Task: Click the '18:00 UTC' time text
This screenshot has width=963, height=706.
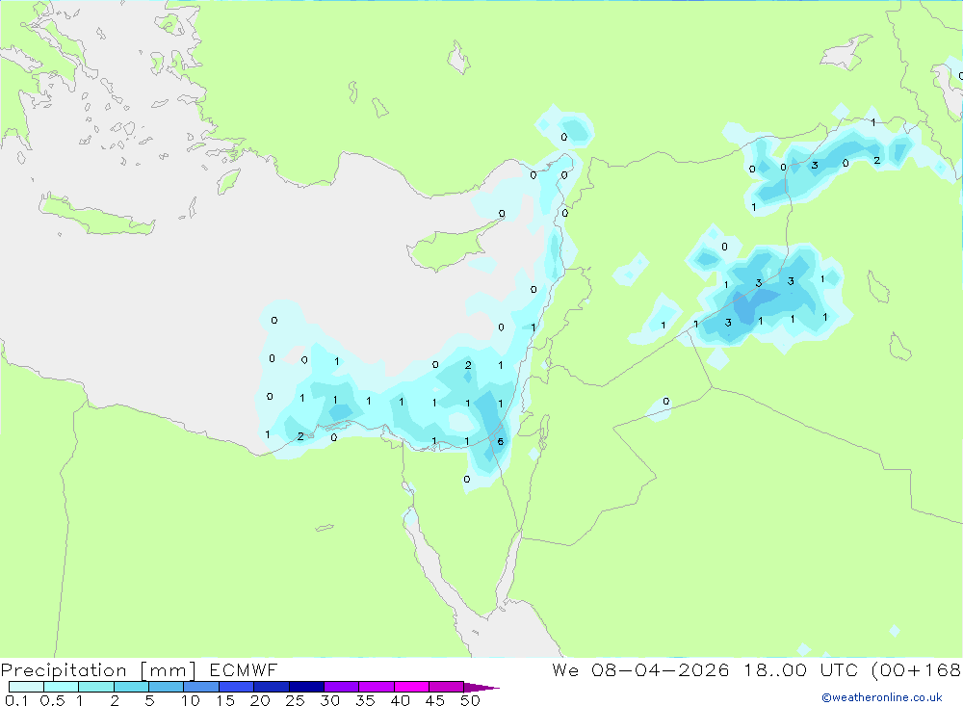Action: (800, 669)
